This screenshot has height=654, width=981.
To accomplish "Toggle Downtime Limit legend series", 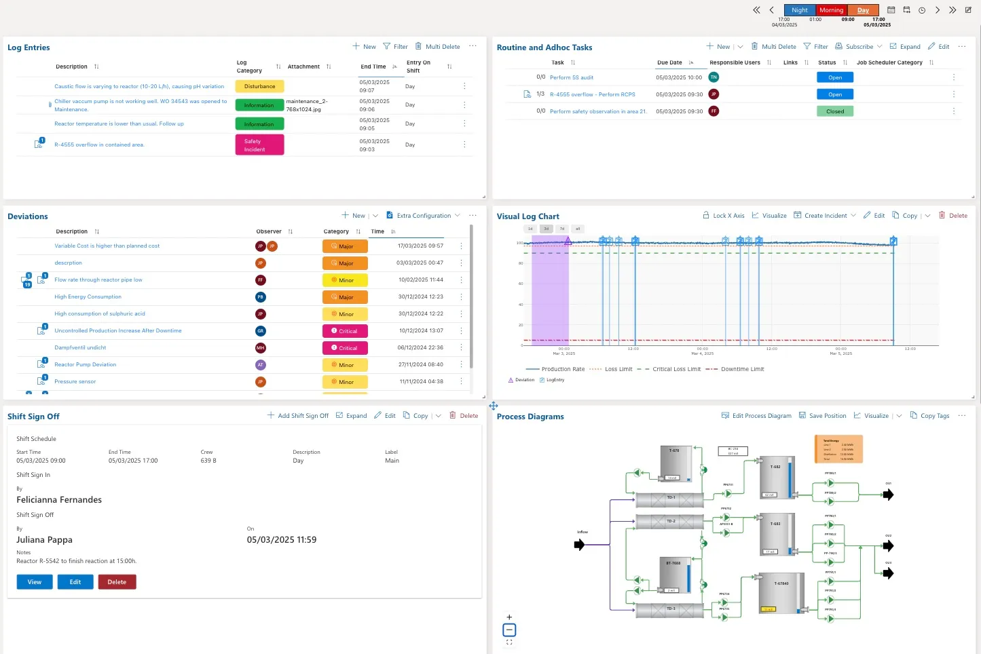I will 735,369.
